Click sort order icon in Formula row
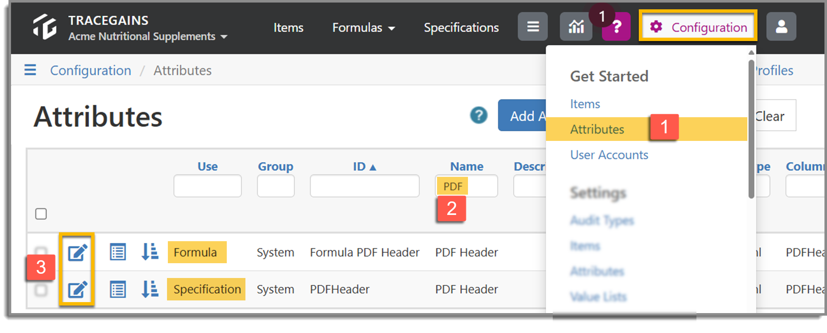Image resolution: width=827 pixels, height=333 pixels. pyautogui.click(x=150, y=252)
